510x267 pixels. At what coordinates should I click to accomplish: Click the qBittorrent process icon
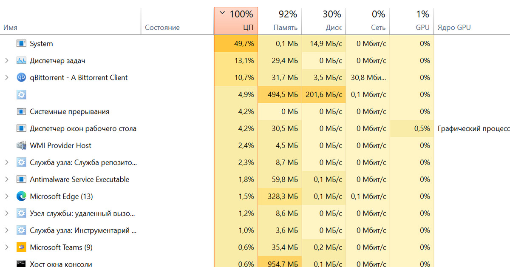(21, 77)
